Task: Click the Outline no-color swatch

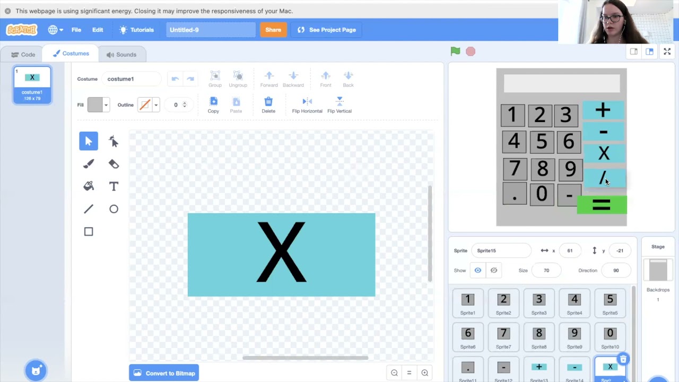Action: click(x=144, y=105)
